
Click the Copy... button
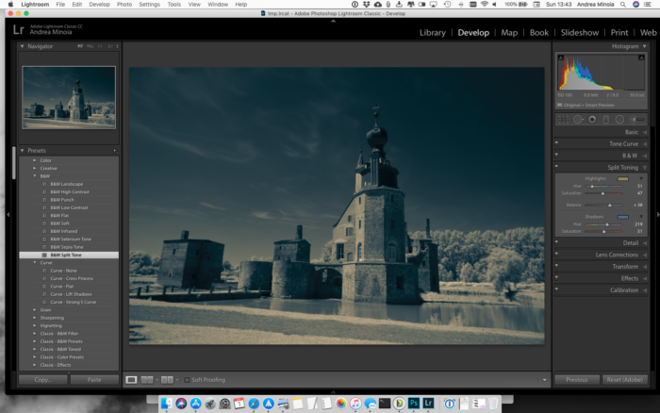(43, 380)
